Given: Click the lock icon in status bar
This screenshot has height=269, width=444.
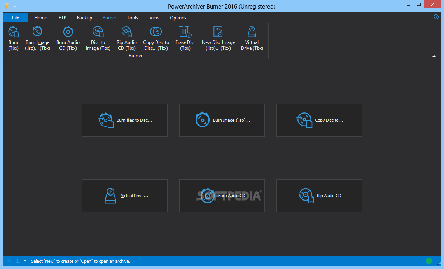Looking at the screenshot, I should 9,261.
